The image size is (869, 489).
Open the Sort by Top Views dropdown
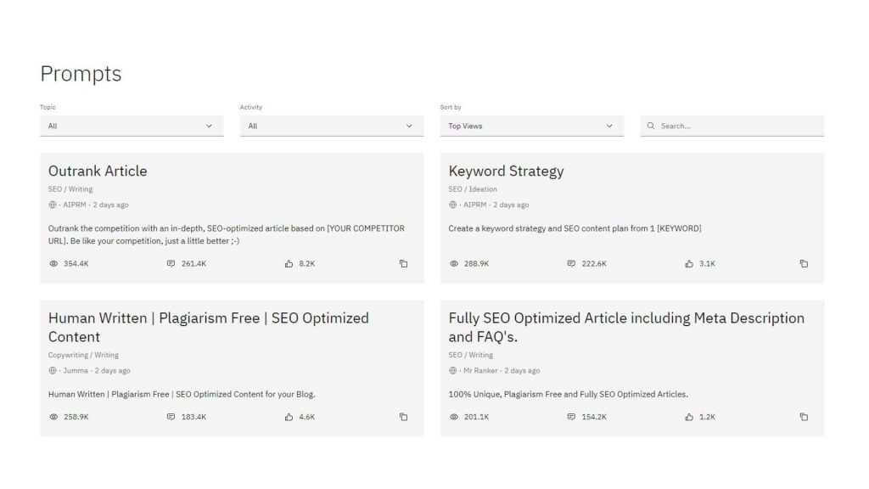[532, 126]
